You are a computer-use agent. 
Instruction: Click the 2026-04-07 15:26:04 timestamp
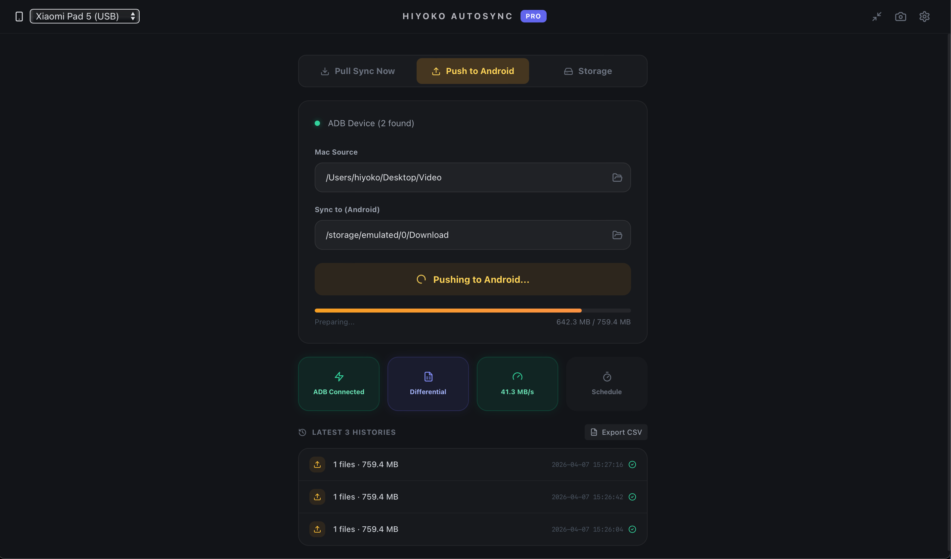coord(587,530)
